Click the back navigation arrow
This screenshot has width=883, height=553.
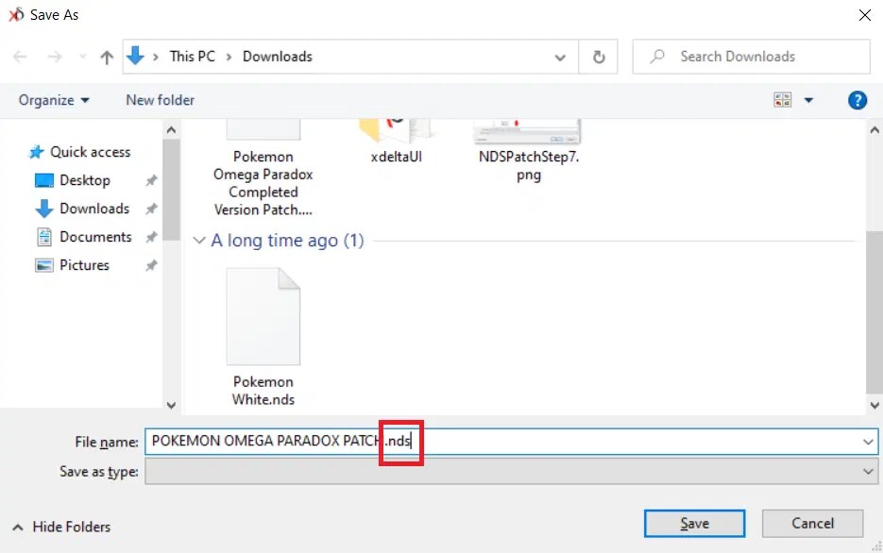[20, 57]
